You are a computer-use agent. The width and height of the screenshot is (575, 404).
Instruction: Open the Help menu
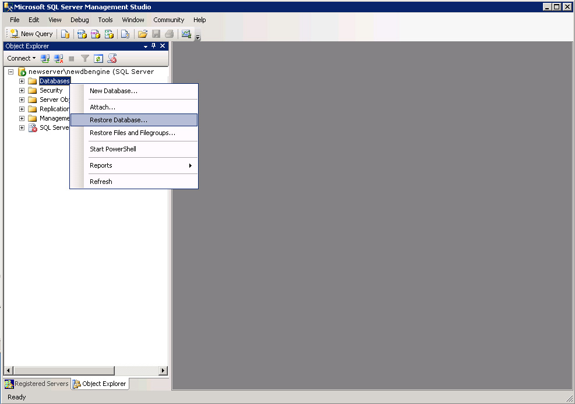tap(199, 20)
